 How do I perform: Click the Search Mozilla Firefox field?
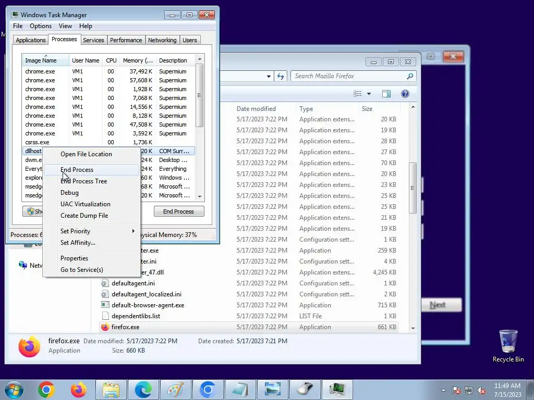coord(354,76)
